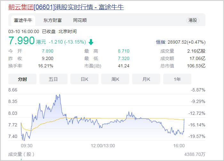The image size is (224, 161).
Task: Click the -12.72% percentage axis label
Action: 197,113
